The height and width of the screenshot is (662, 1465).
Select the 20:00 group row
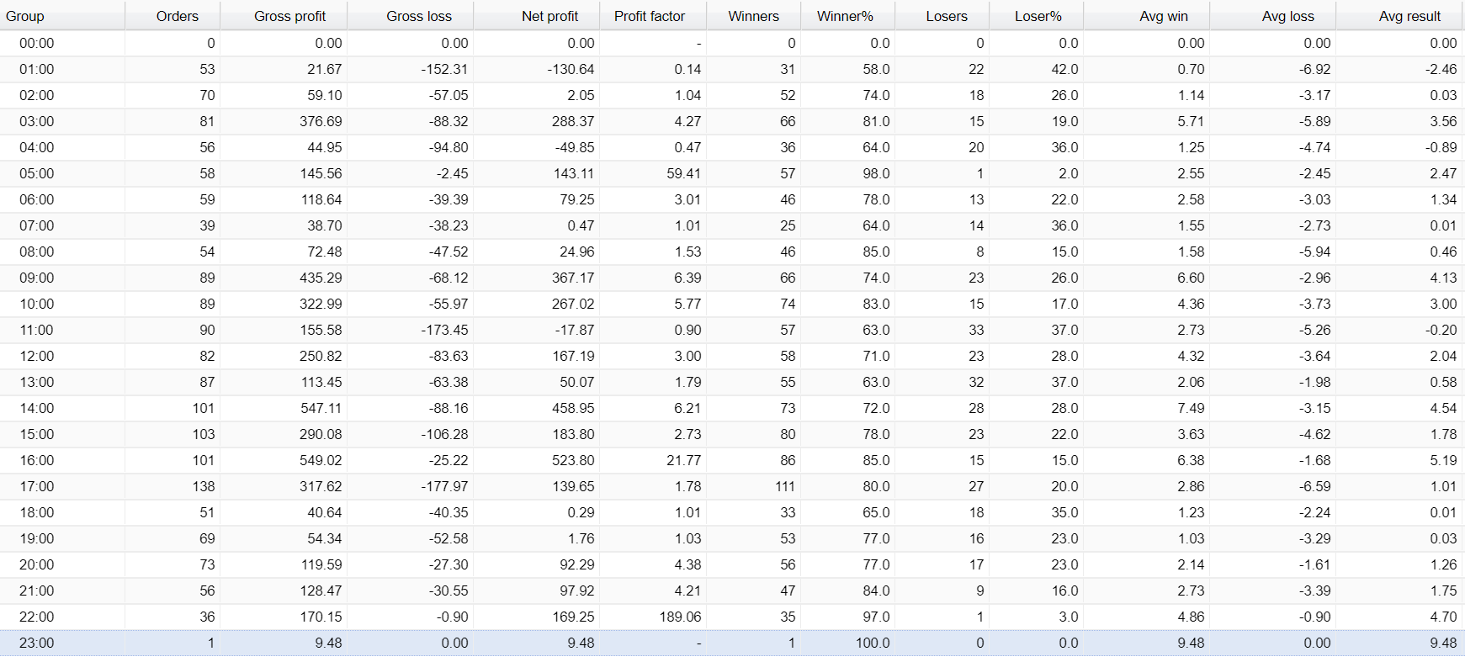[x=732, y=564]
